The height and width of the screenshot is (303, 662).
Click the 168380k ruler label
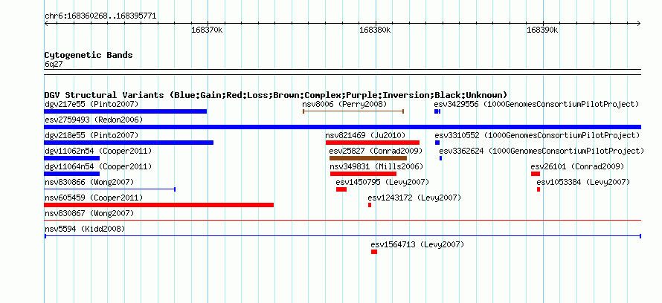375,30
